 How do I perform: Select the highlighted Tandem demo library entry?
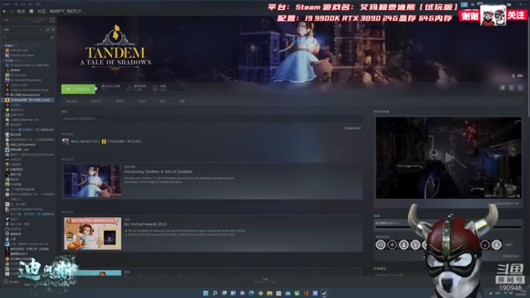28,100
